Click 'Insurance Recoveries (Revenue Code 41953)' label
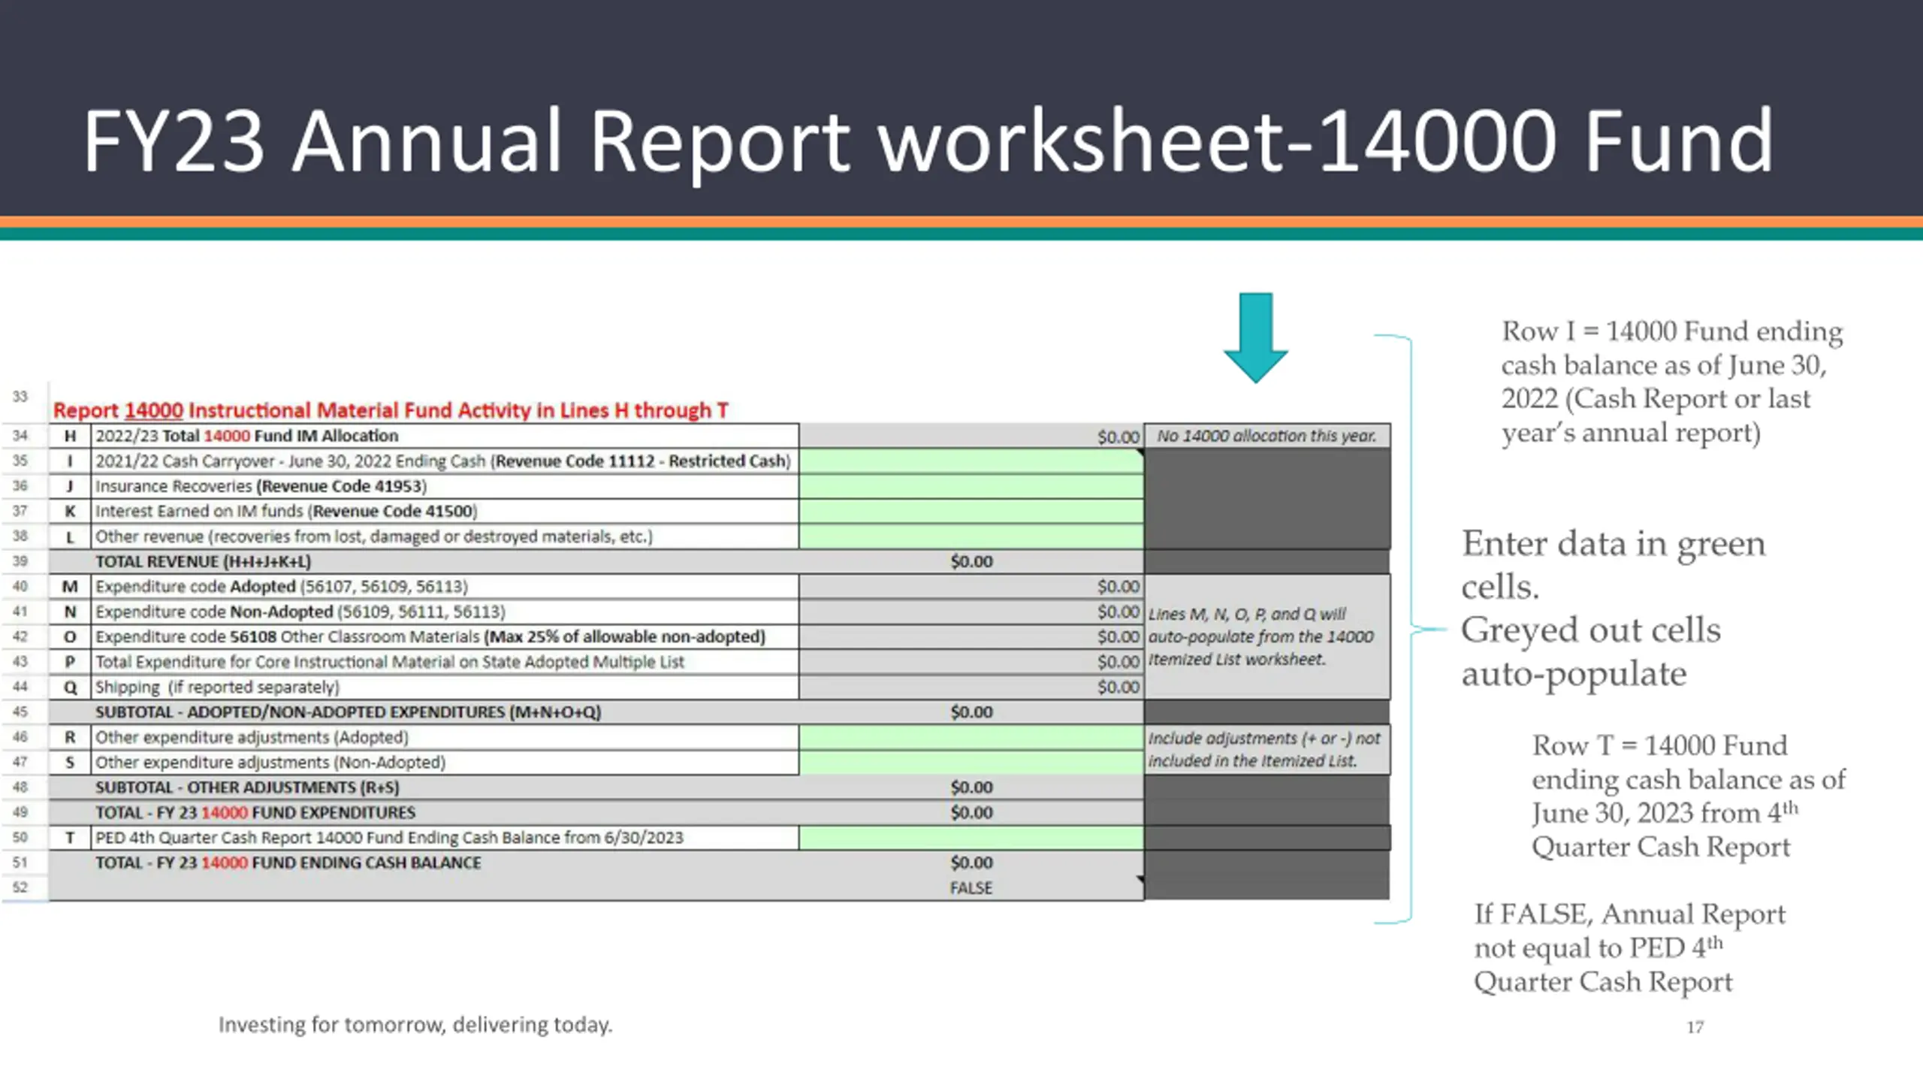The image size is (1923, 1082). [x=261, y=486]
